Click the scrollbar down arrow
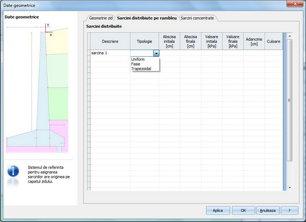This screenshot has height=222, width=306. pos(290,188)
